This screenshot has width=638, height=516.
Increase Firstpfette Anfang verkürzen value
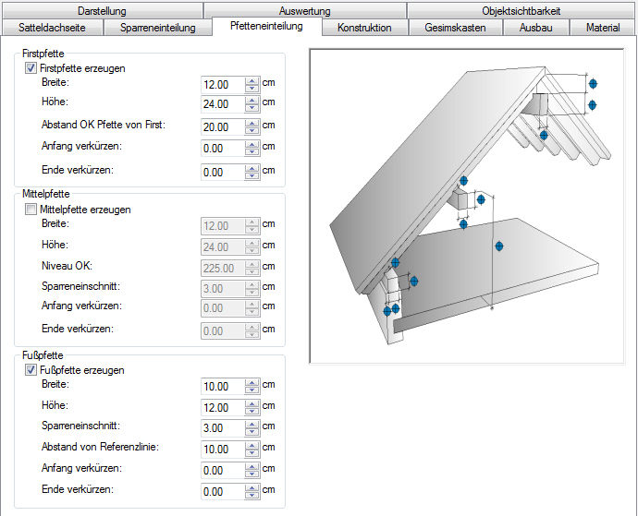(252, 145)
